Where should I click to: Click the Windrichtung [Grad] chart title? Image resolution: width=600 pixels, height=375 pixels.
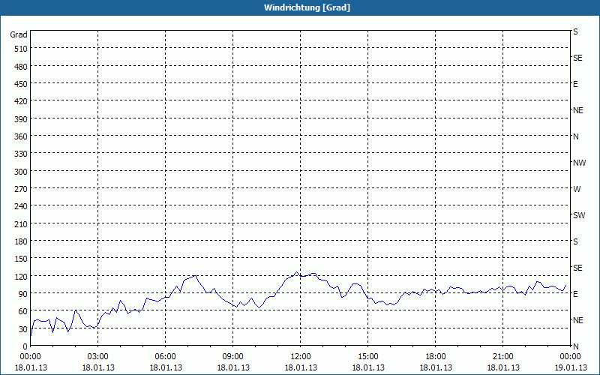pos(307,7)
